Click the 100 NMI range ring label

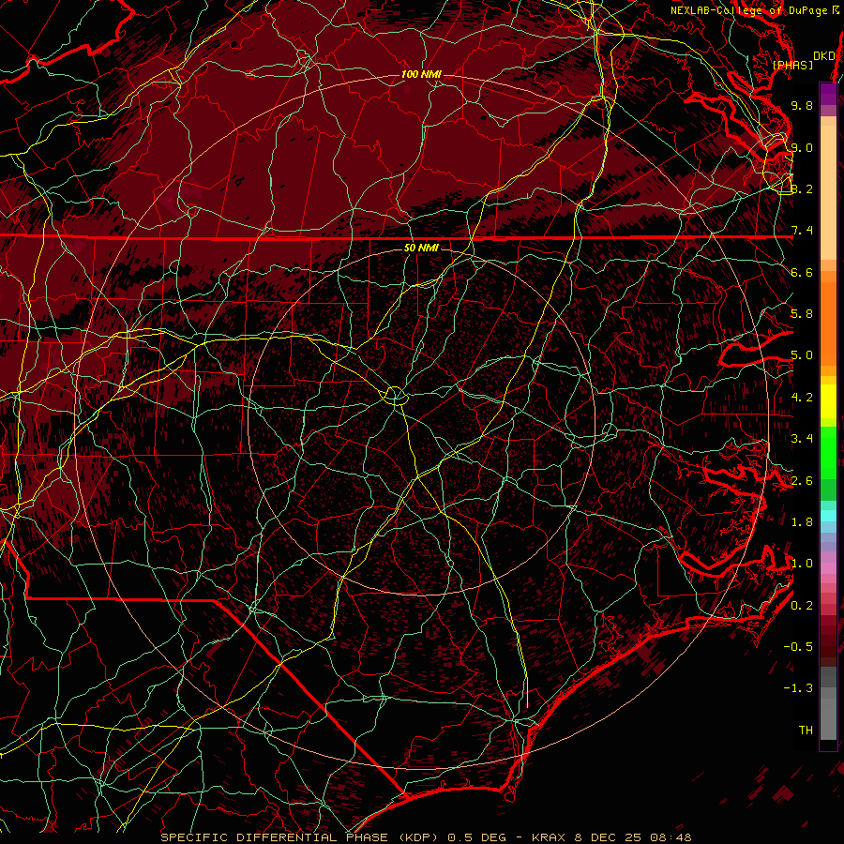click(x=421, y=74)
